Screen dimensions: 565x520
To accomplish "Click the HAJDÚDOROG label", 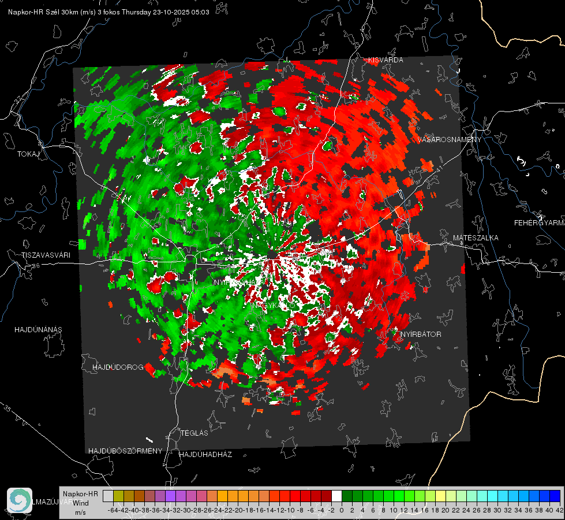I will [x=118, y=367].
